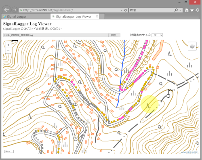The height and width of the screenshot is (160, 202).
Task: Expand the address bar history dropdown
Action: click(x=122, y=10)
